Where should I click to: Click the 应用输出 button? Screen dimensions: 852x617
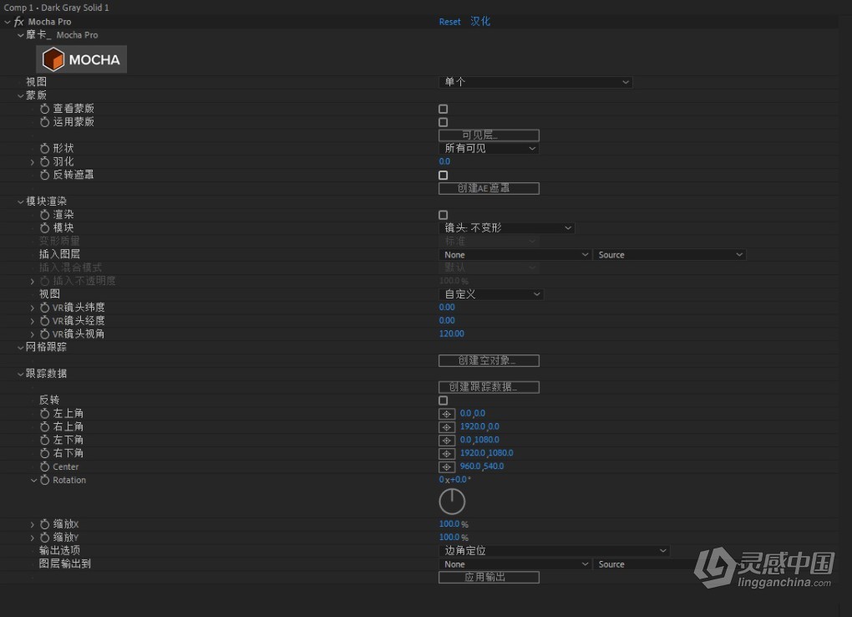coord(489,577)
